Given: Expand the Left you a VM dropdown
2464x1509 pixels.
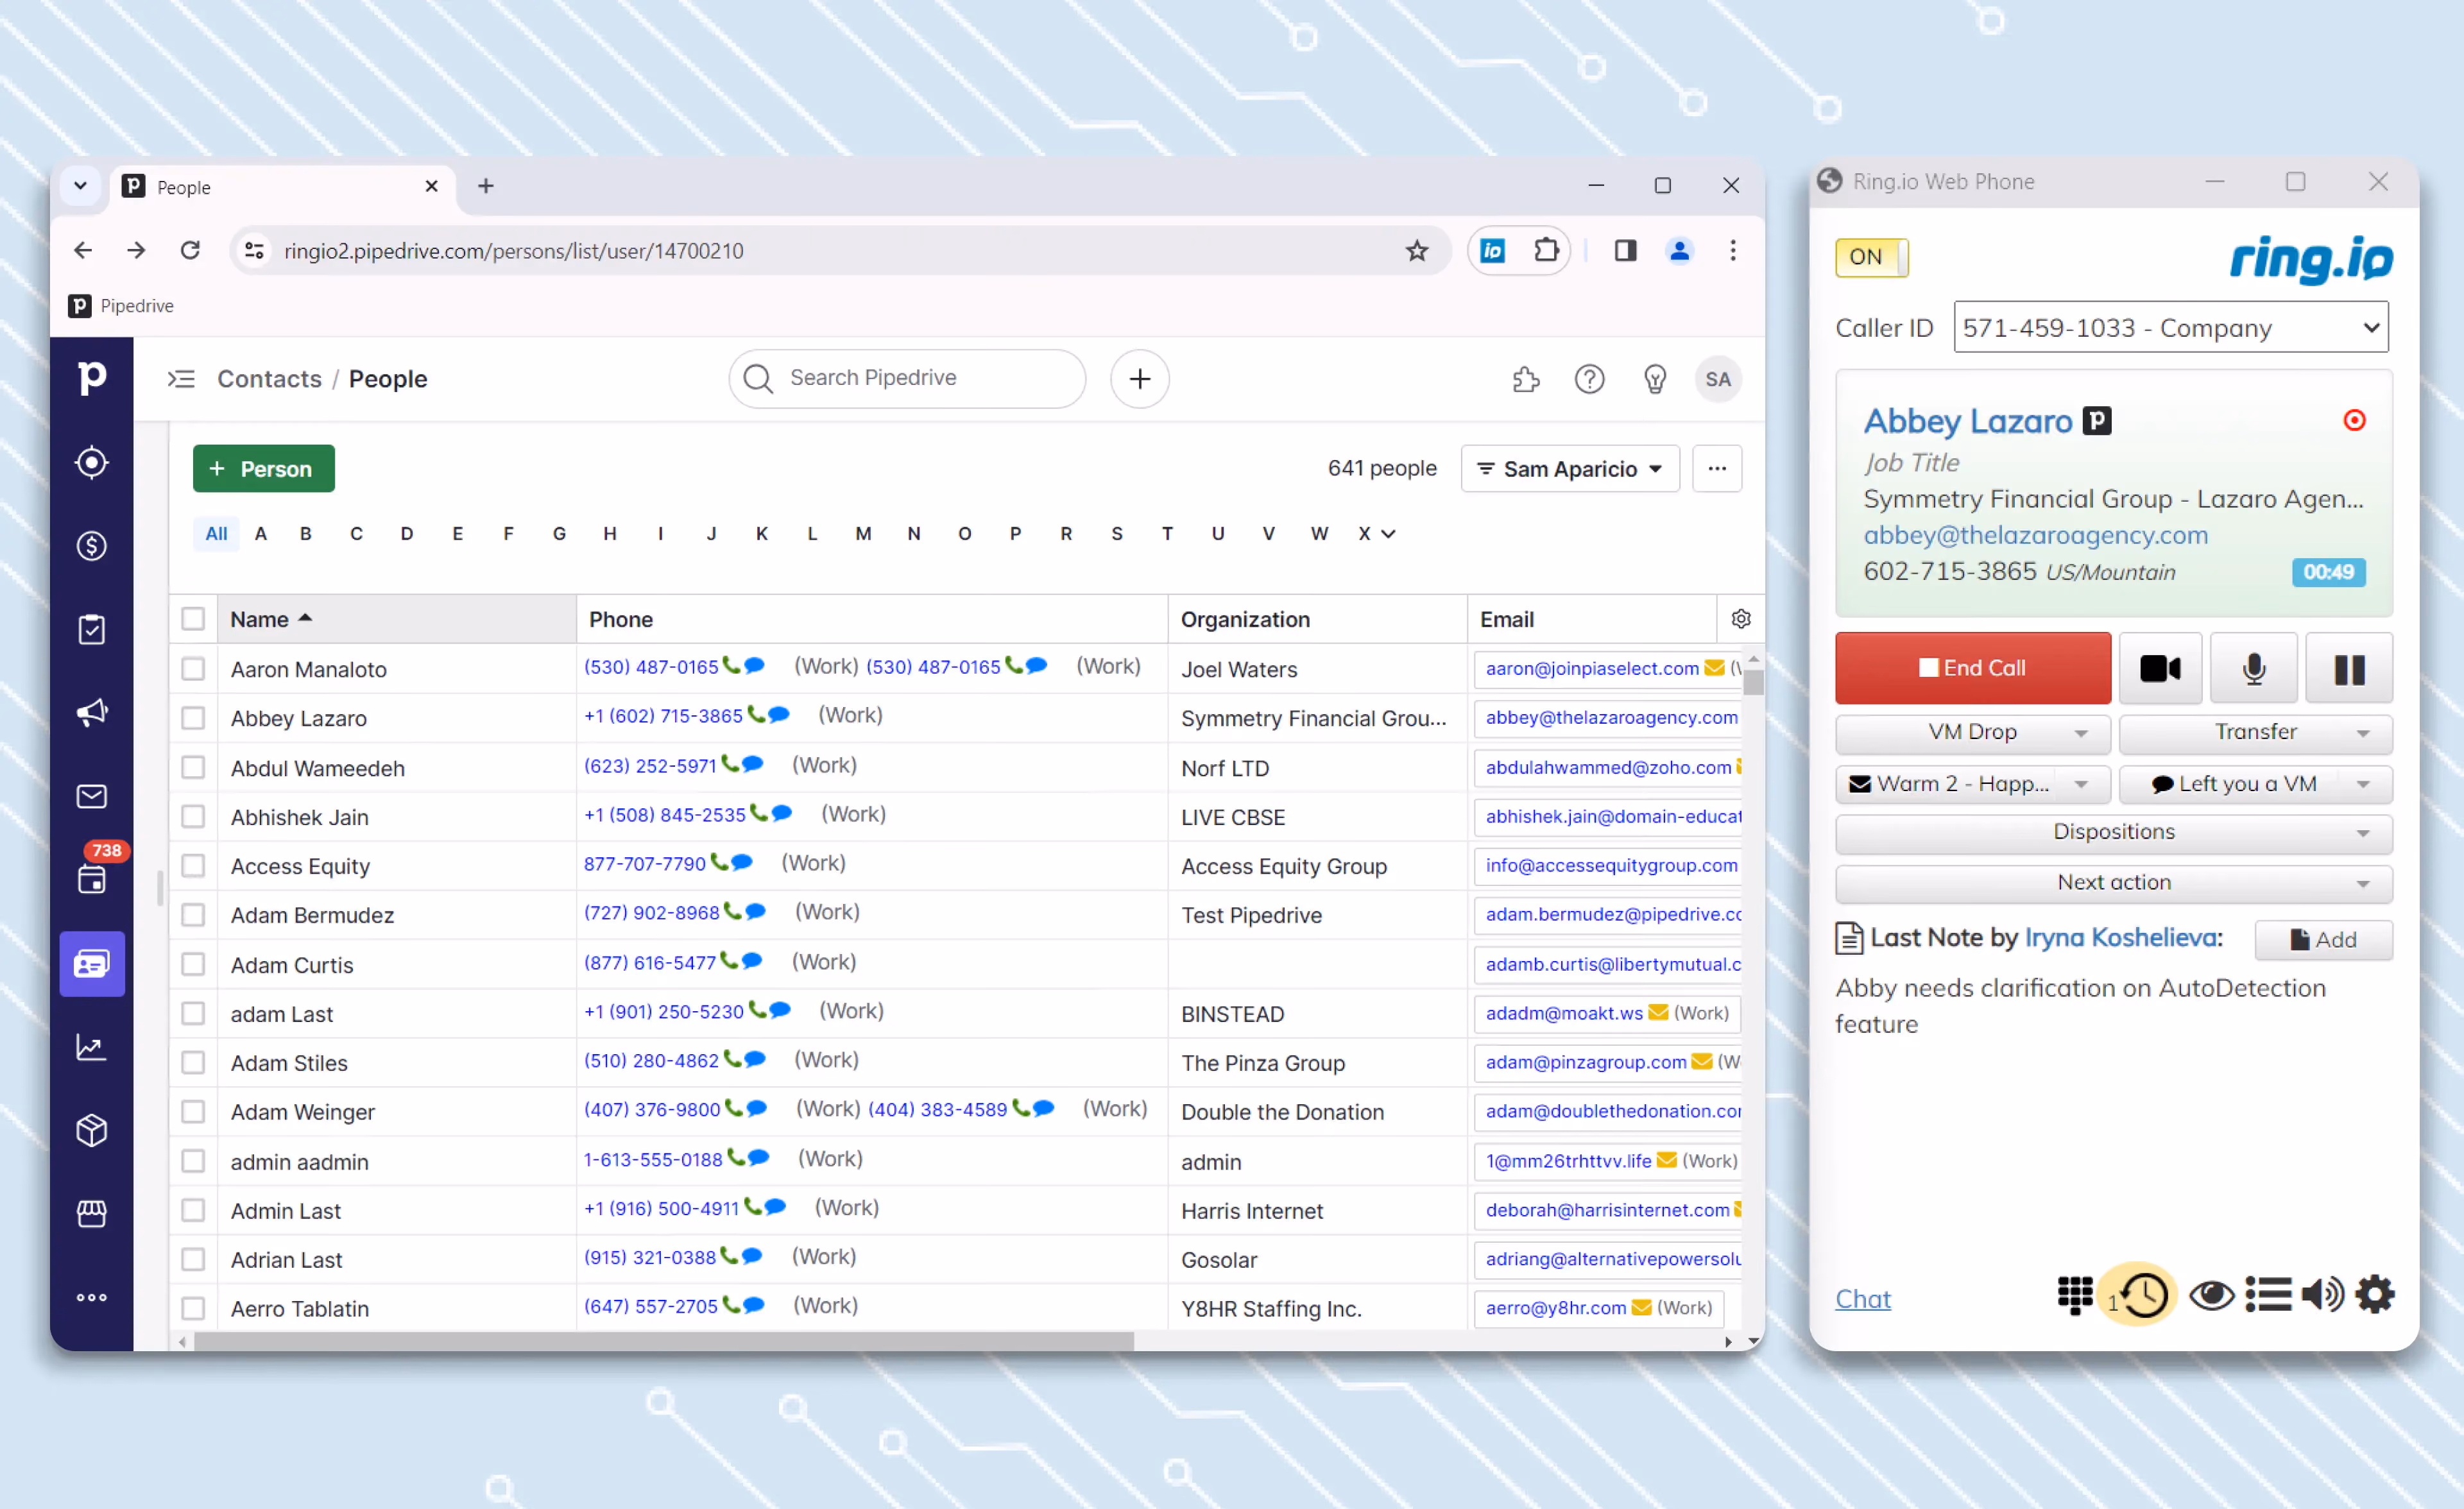Looking at the screenshot, I should 2255,784.
